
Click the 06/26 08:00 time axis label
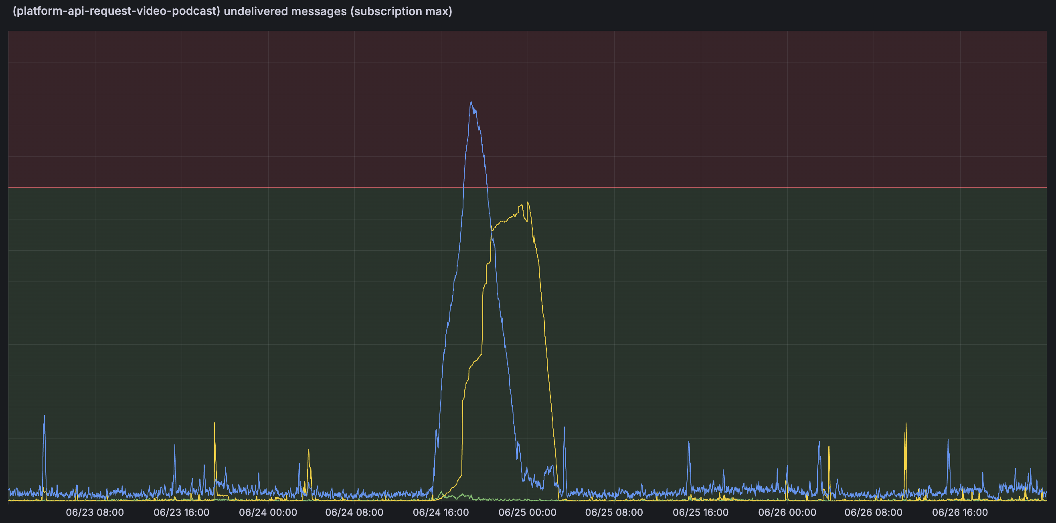pos(873,512)
